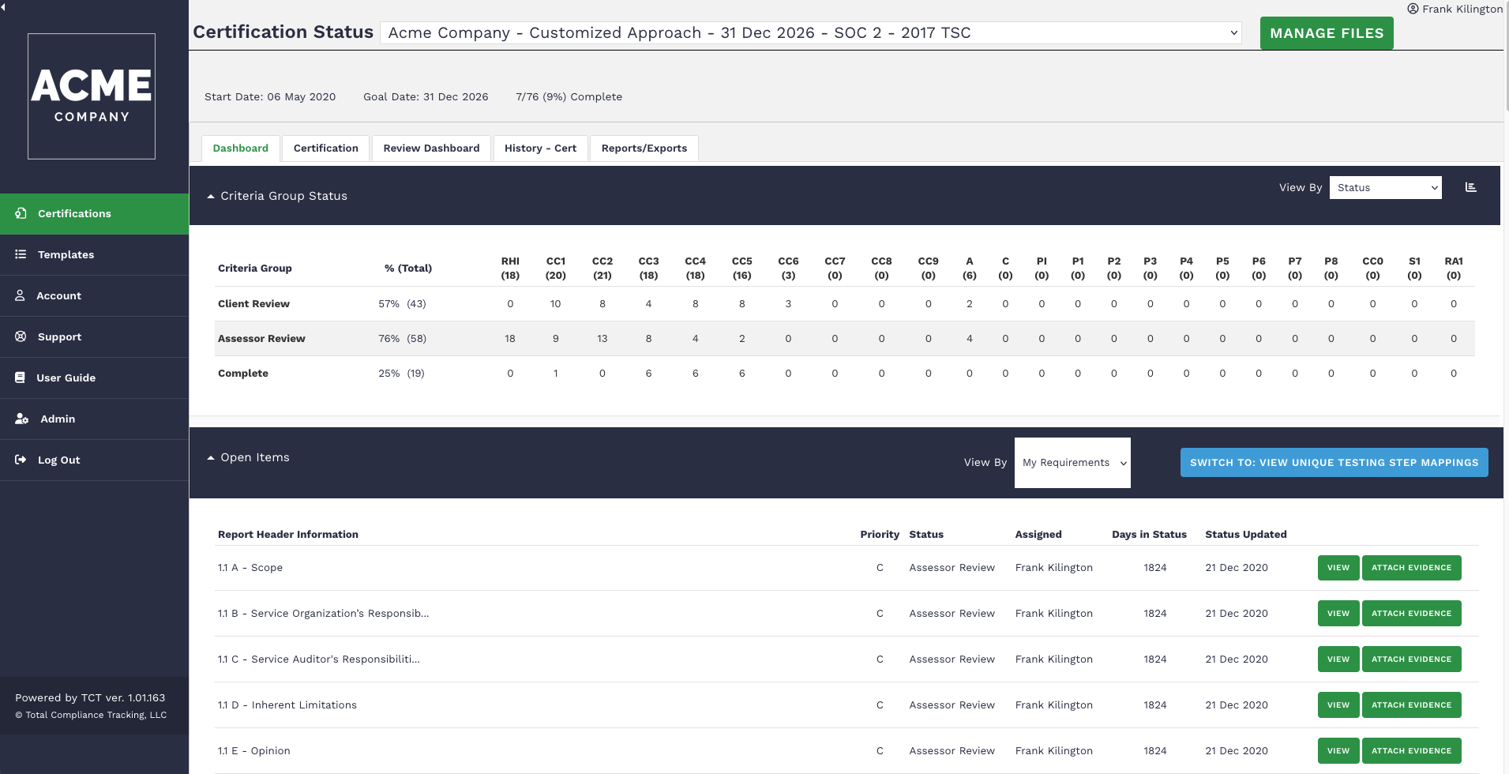Click the Log Out icon
Screen dimensions: 1509x774
(x=21, y=460)
